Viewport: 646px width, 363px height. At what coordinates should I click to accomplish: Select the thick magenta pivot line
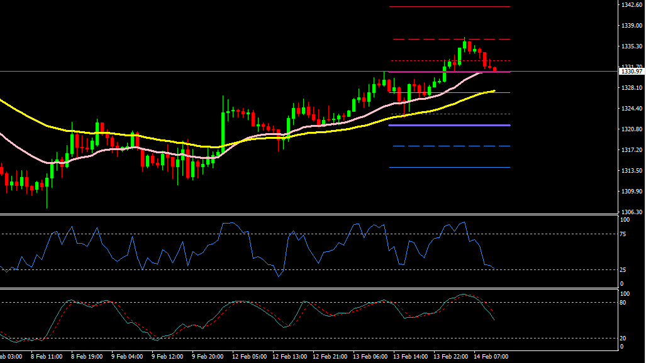click(450, 72)
